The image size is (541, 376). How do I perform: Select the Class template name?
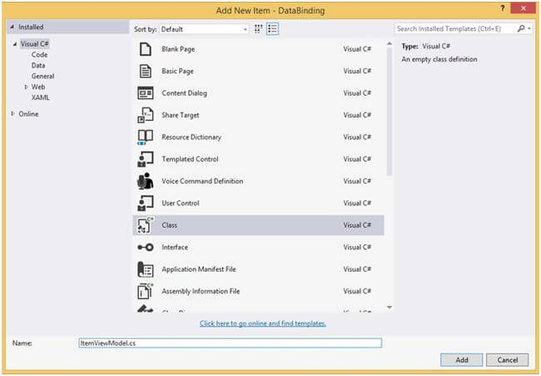point(169,225)
